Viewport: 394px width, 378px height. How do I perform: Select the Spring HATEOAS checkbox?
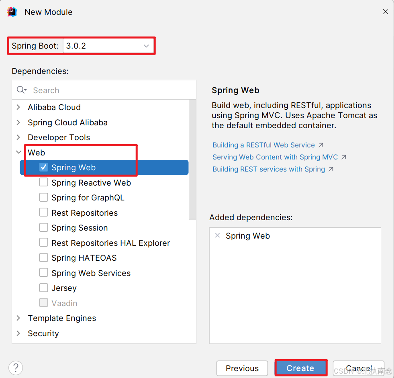[x=43, y=257]
